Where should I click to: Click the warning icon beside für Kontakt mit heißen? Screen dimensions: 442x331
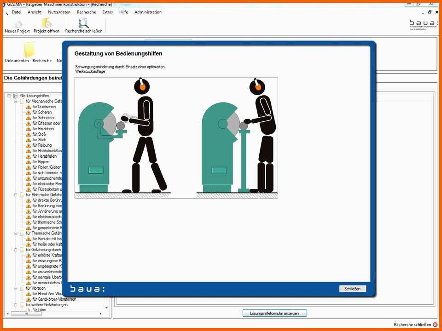[x=29, y=239]
